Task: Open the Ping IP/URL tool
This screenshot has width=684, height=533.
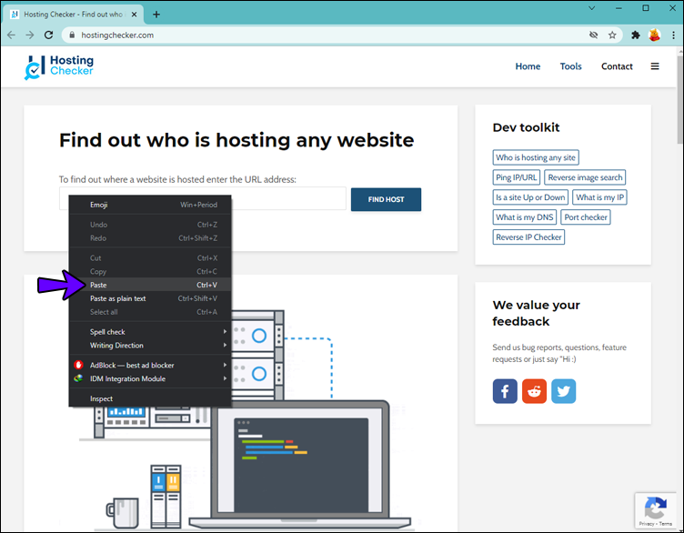Action: coord(516,177)
